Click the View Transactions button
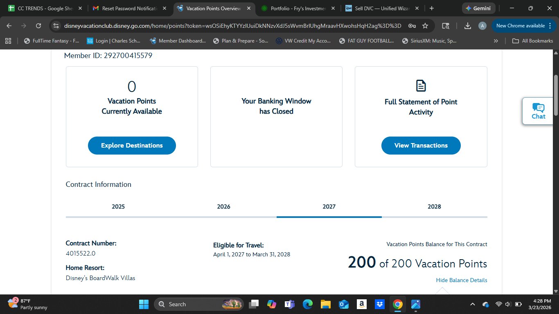The image size is (559, 314). [421, 146]
